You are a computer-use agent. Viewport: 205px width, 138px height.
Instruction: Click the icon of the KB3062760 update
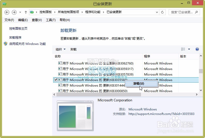(60, 63)
